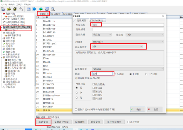183x130 pixels.
Task: Click the 从机地址映射 tree icon
Action: tap(4, 54)
